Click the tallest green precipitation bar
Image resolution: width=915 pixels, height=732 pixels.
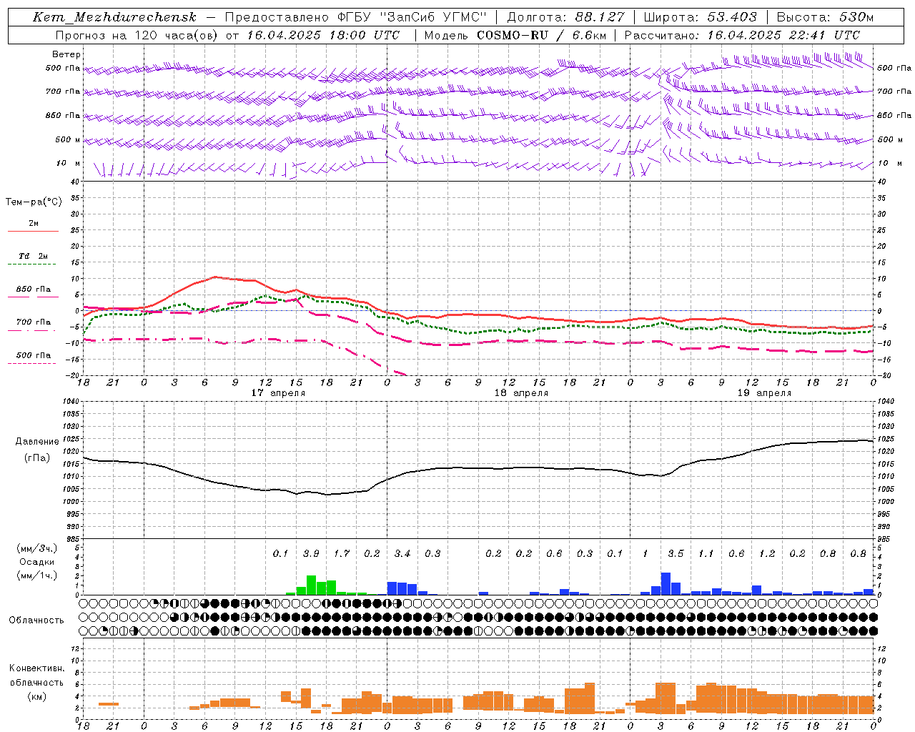(311, 585)
